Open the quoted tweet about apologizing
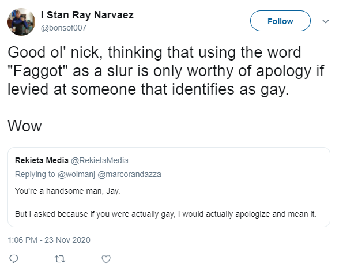The height and width of the screenshot is (275, 343). click(169, 187)
